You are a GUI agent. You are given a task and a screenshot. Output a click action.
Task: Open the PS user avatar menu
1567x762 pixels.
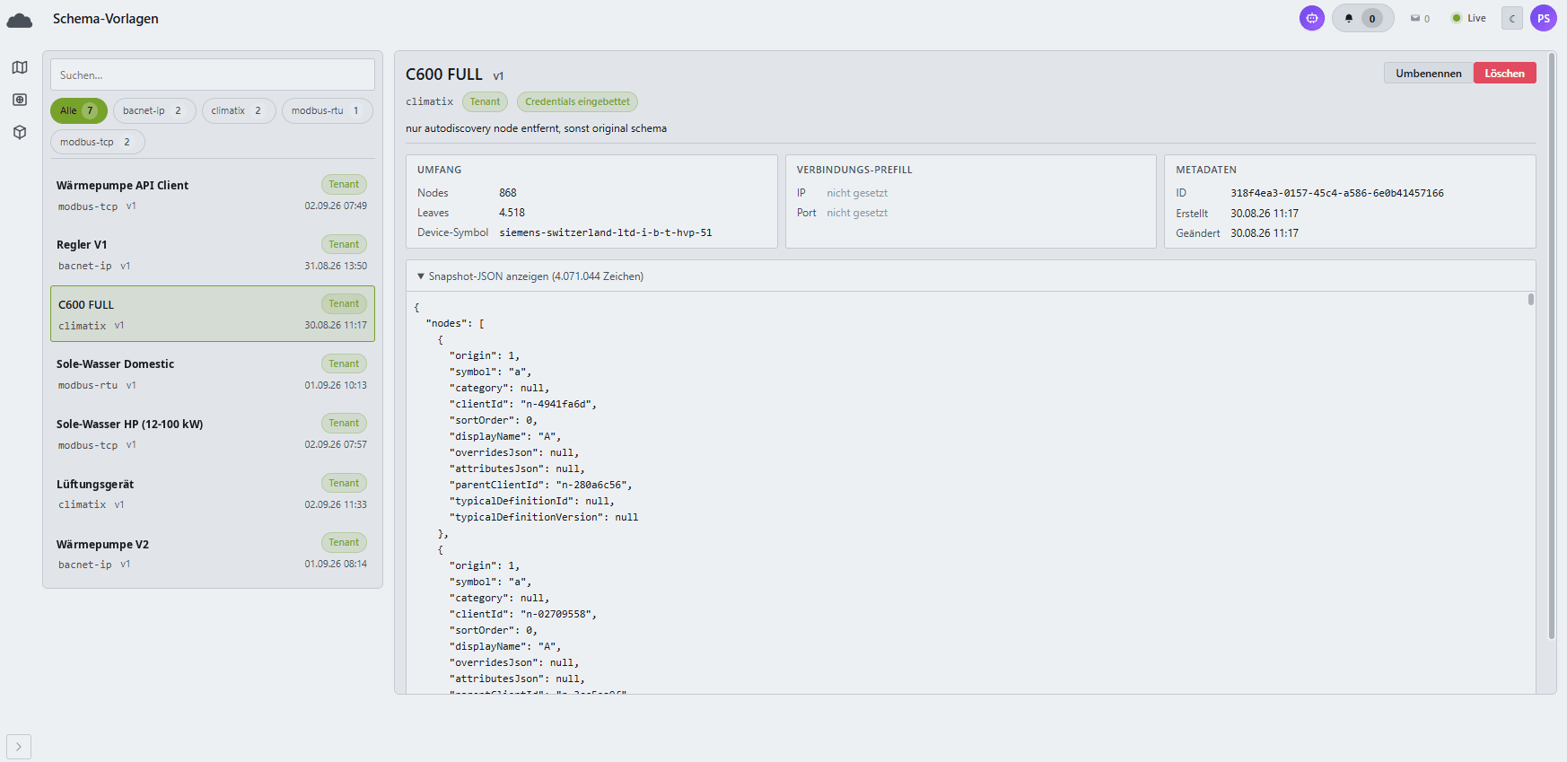[x=1544, y=18]
